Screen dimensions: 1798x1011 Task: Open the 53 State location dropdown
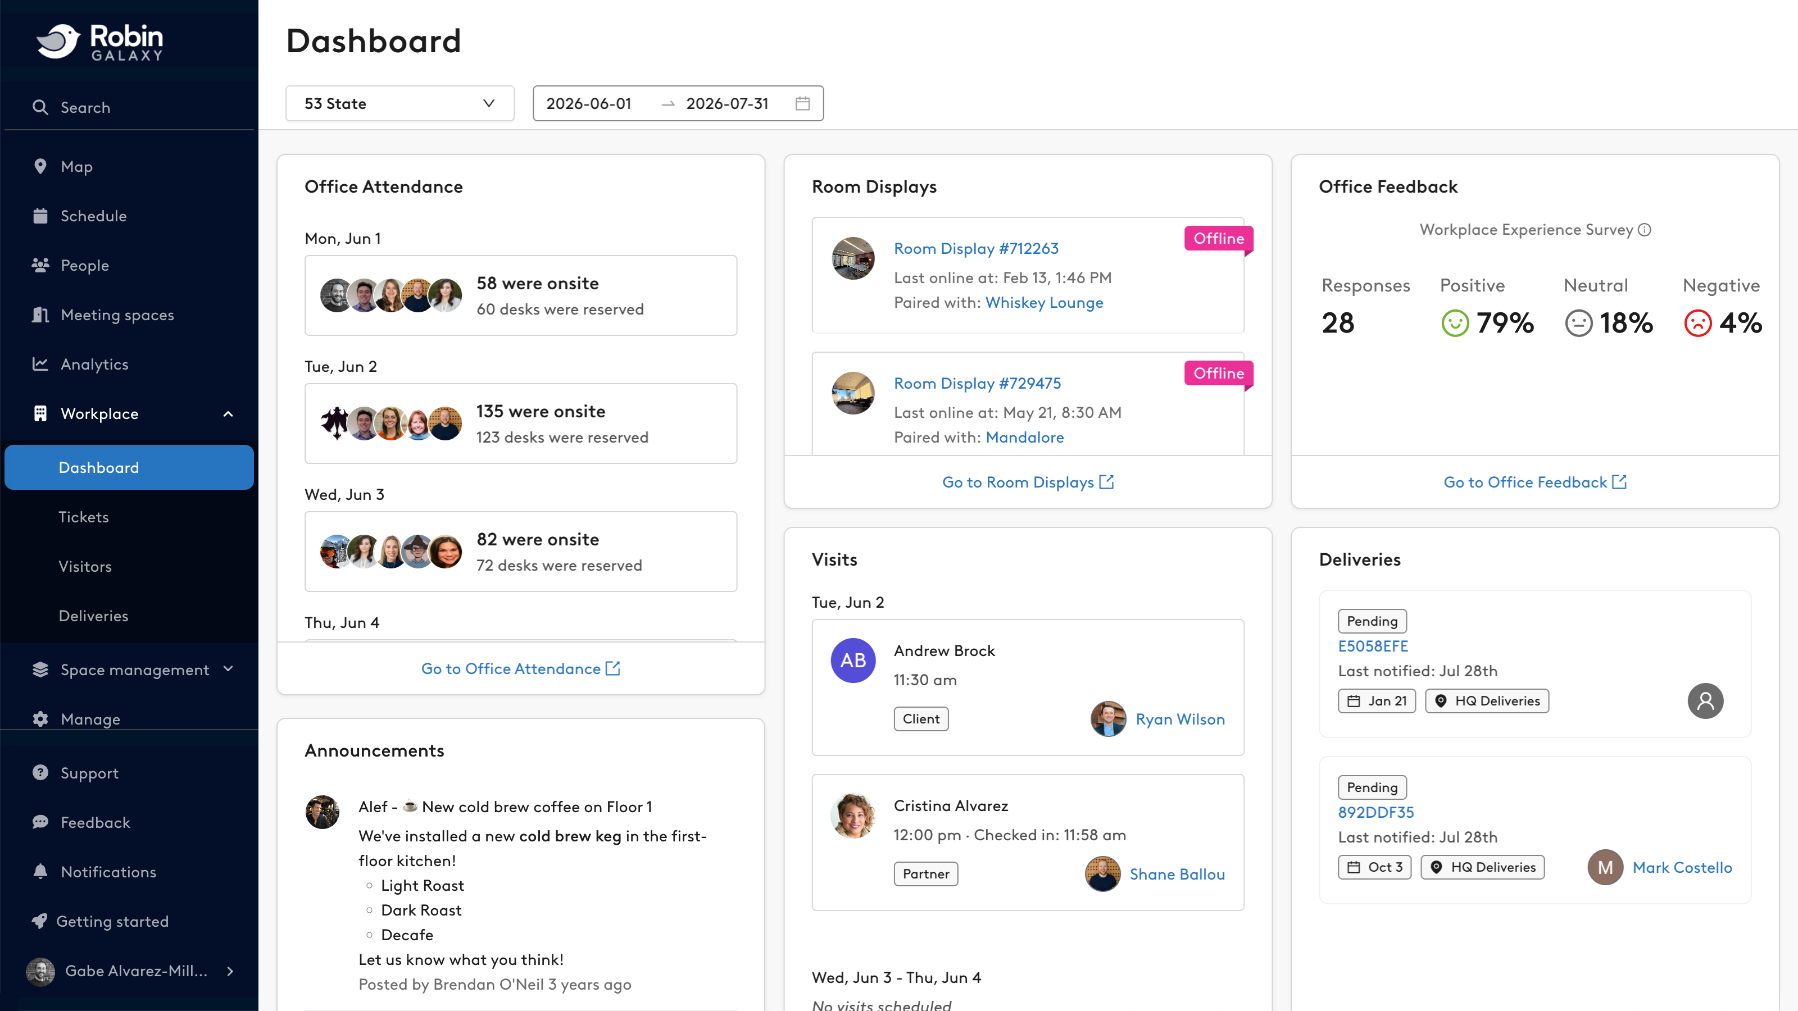(x=400, y=103)
